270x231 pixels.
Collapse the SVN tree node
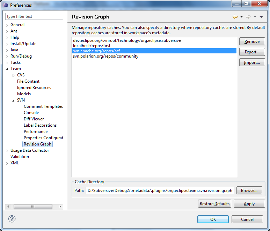(13, 100)
